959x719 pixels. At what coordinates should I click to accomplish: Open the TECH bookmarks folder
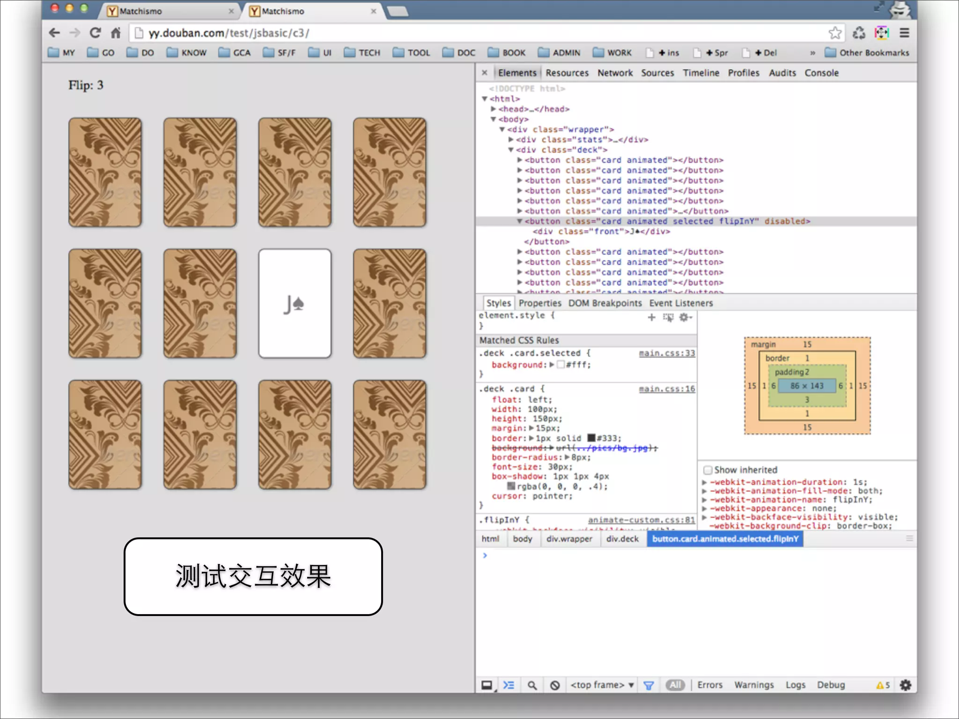pos(362,52)
